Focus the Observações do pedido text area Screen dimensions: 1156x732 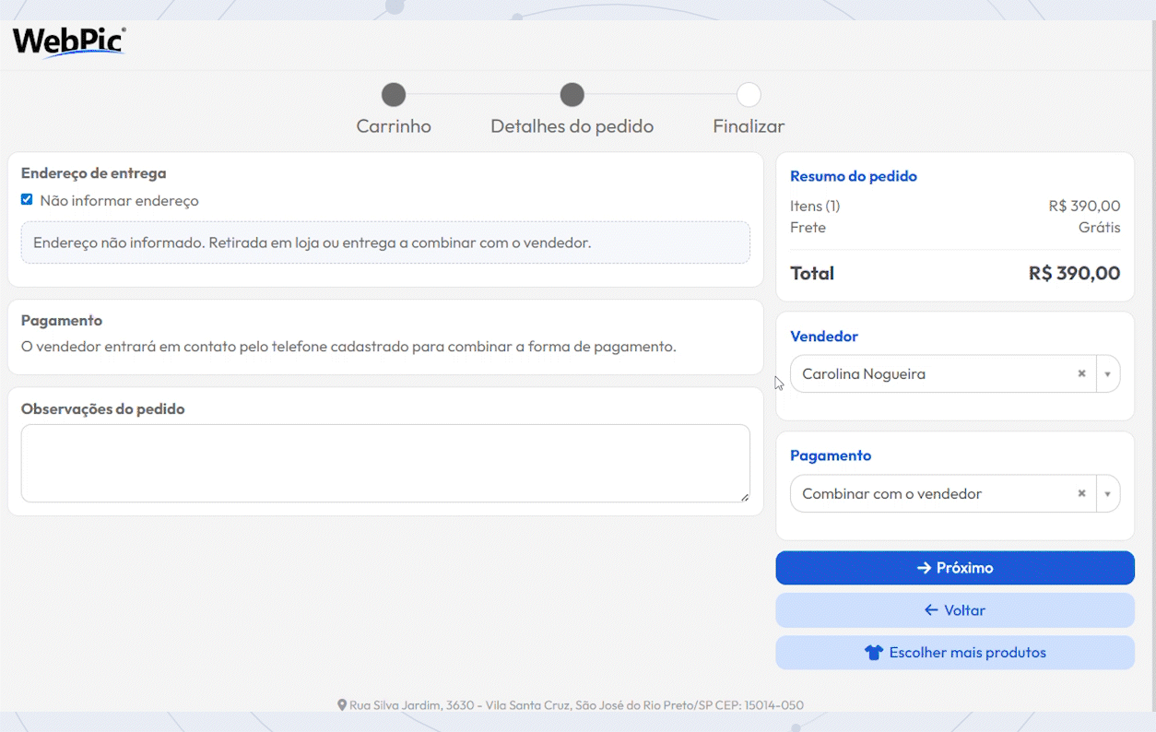point(384,463)
